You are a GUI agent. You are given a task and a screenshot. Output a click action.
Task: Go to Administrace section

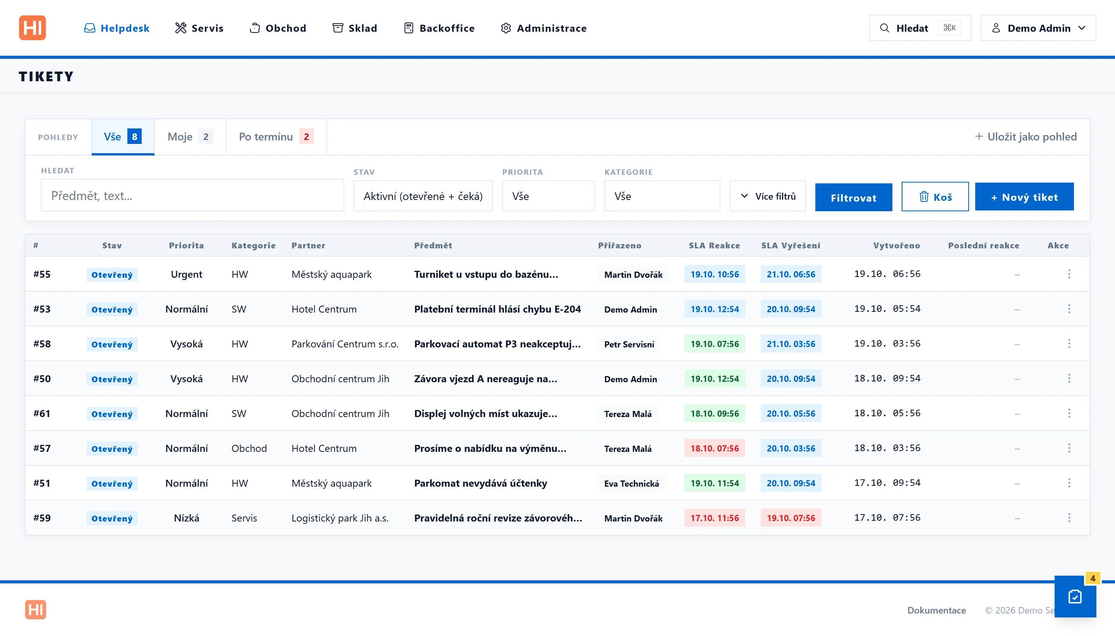click(x=544, y=28)
